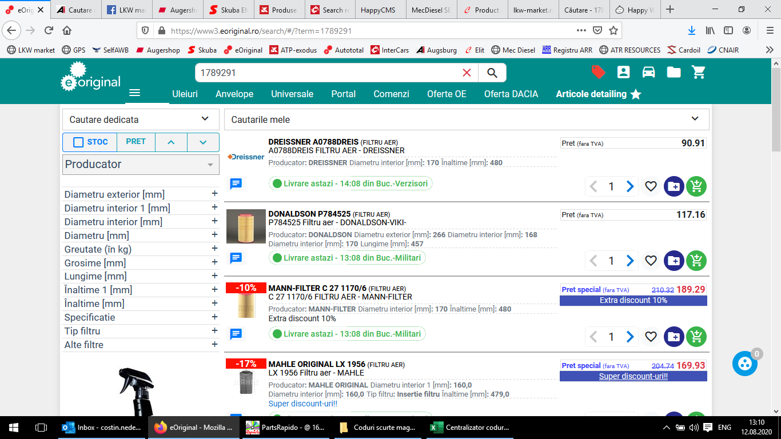
Task: Open the Producator dropdown
Action: (141, 164)
